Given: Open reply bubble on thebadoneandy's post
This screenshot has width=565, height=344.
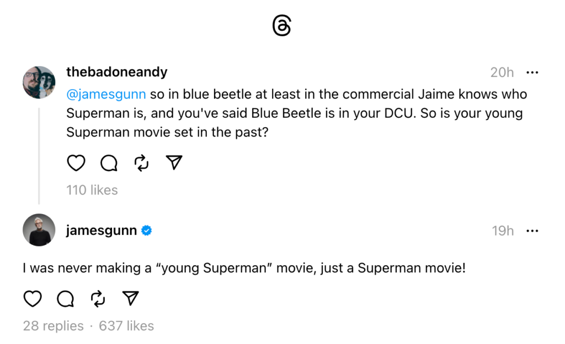Looking at the screenshot, I should coord(109,162).
